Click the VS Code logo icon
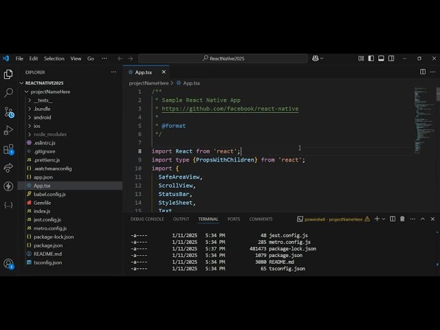The width and height of the screenshot is (440, 330). click(6, 58)
